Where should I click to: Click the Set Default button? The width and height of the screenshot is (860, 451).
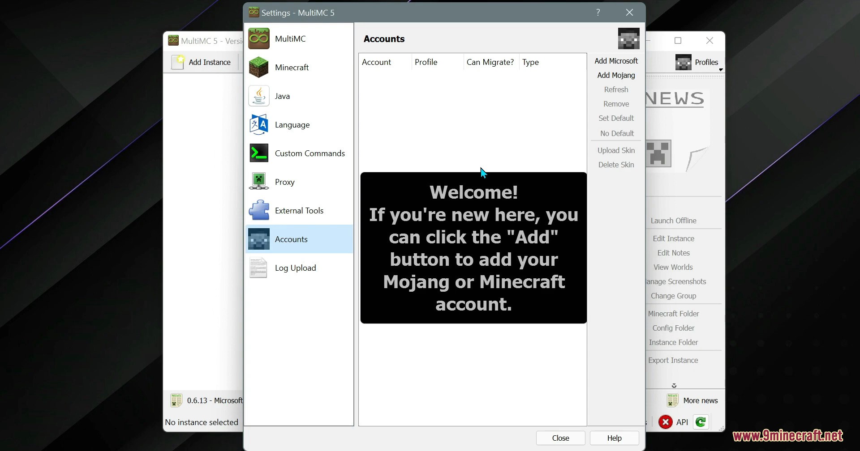(x=616, y=118)
